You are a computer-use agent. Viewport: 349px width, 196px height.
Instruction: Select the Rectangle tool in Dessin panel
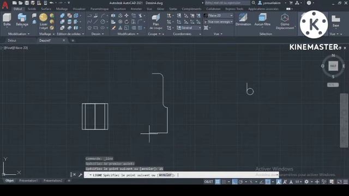pos(96,28)
